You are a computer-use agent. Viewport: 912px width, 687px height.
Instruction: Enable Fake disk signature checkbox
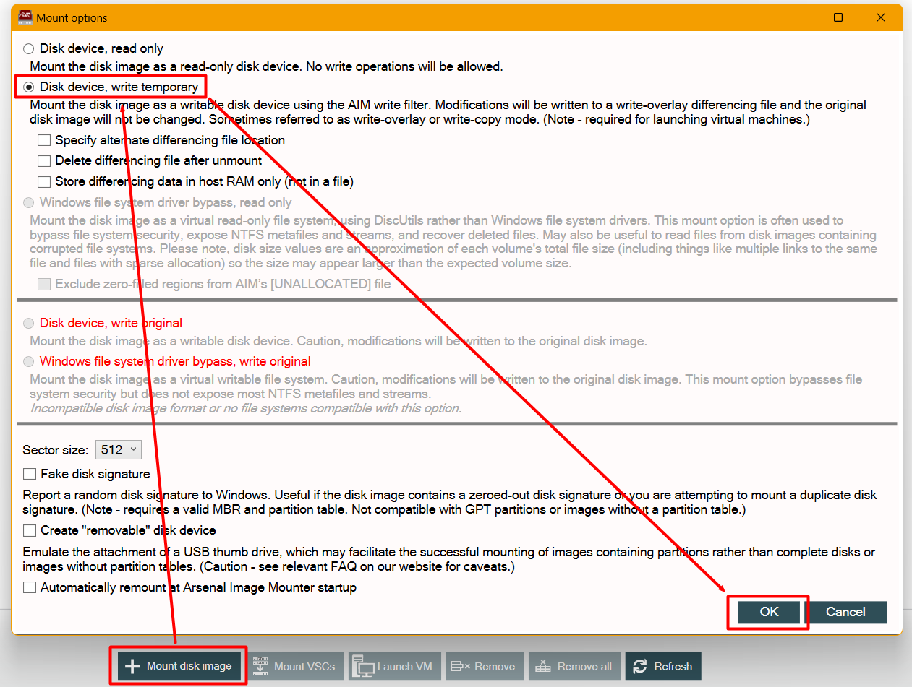pyautogui.click(x=30, y=474)
